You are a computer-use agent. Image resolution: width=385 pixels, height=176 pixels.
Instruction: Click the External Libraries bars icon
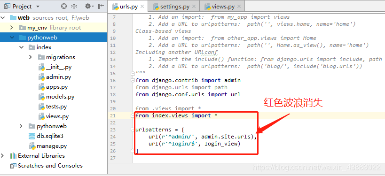(13, 156)
